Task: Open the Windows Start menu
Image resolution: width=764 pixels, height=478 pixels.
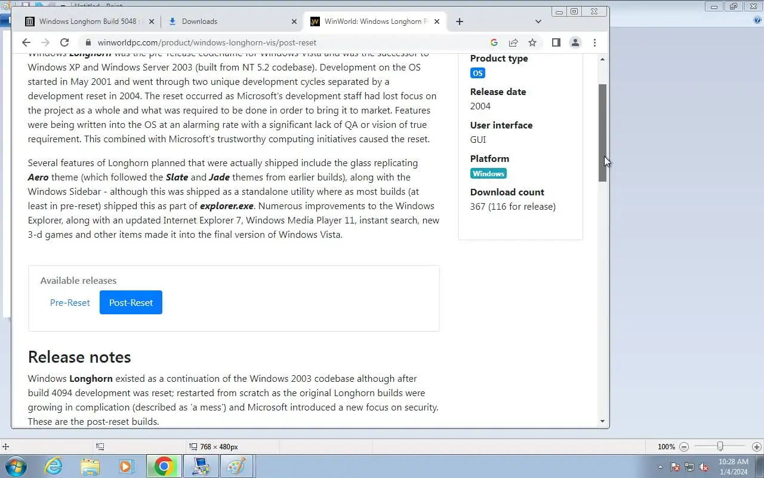Action: click(16, 466)
